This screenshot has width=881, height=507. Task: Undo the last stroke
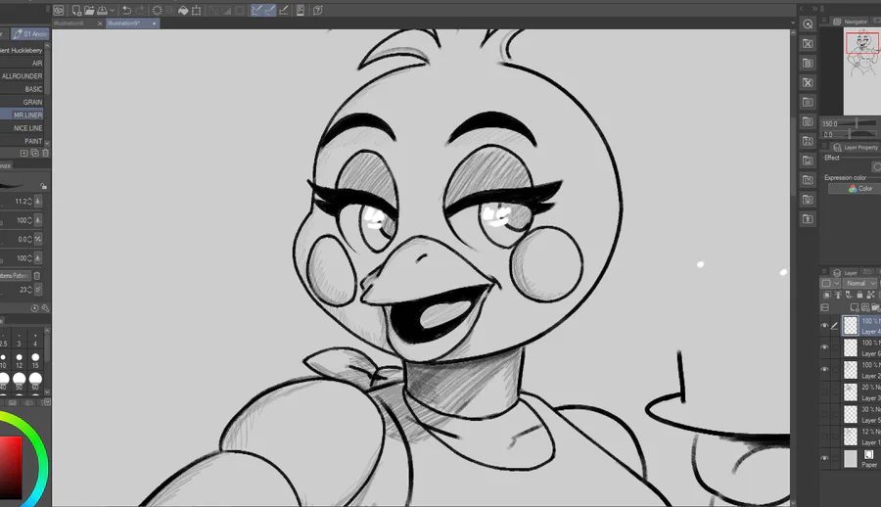[127, 10]
